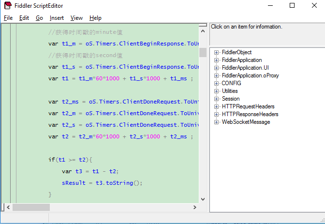Click the 'var t1_m' code line
Viewport: 325px width, 224px height.
123,44
